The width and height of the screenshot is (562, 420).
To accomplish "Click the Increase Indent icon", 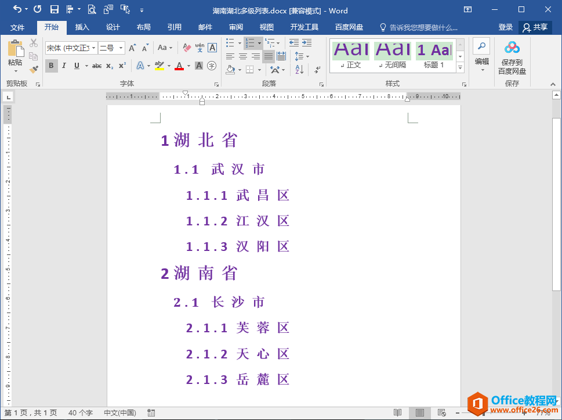I will pyautogui.click(x=306, y=43).
